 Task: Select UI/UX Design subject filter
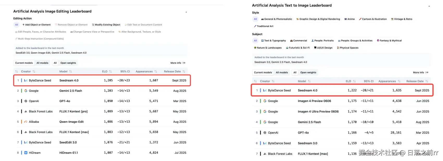[x=323, y=48]
